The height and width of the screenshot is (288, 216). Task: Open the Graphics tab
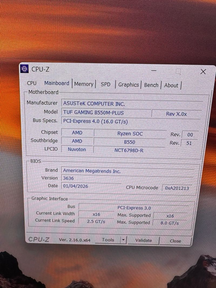click(129, 85)
